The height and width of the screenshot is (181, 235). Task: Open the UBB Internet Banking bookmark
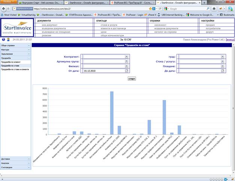click(x=171, y=15)
